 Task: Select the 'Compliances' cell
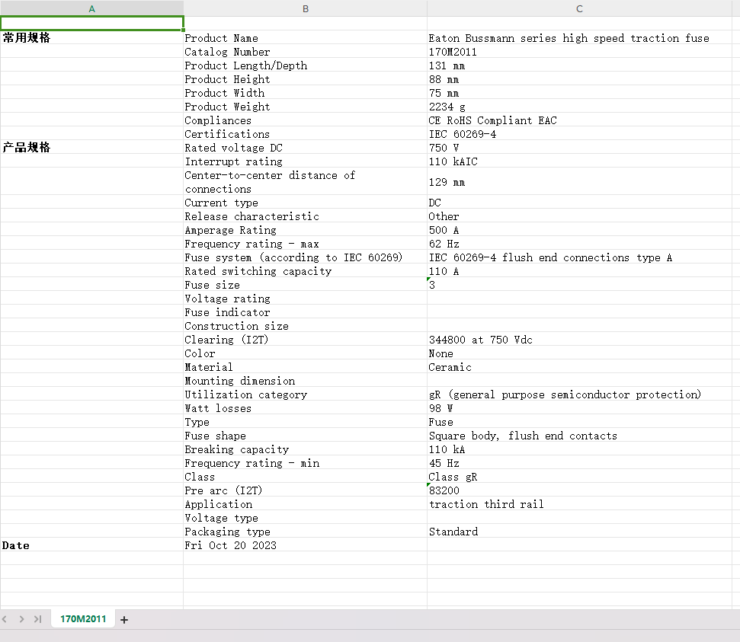tap(306, 120)
